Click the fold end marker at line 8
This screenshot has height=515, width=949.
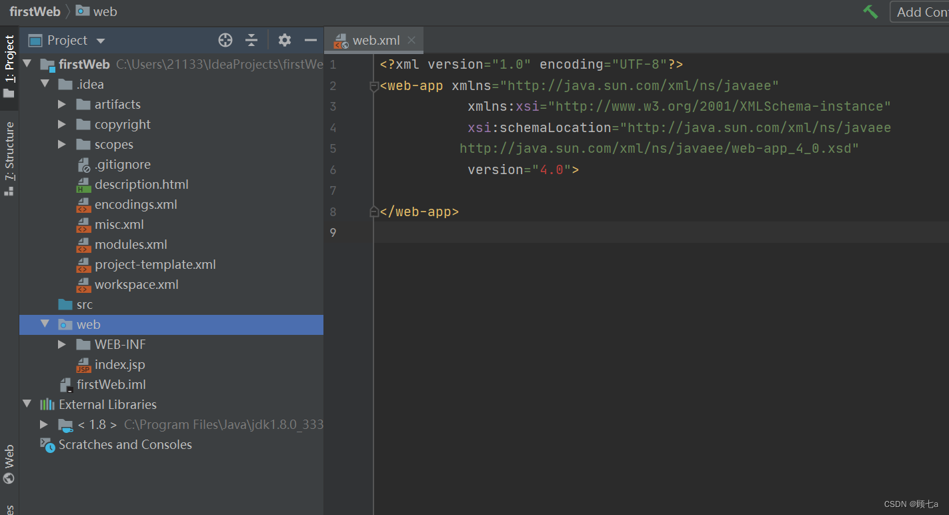(374, 211)
